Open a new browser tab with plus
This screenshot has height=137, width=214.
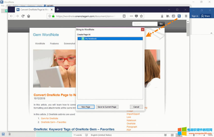coord(58,10)
